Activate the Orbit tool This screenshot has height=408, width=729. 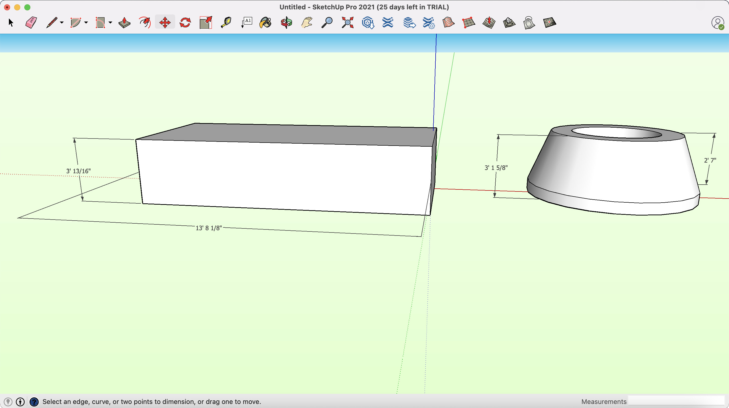click(286, 22)
